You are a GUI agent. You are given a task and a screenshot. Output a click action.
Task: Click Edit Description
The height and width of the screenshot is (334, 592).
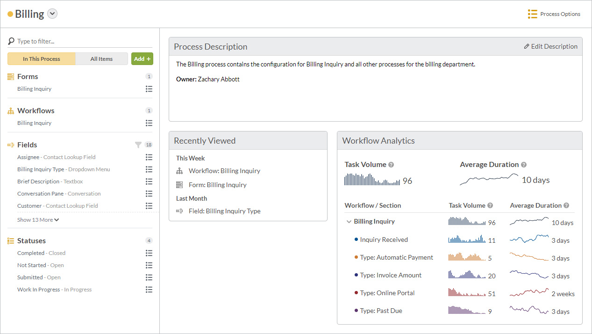pyautogui.click(x=550, y=46)
